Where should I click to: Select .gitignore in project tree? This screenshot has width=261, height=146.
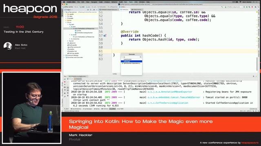click(71, 43)
